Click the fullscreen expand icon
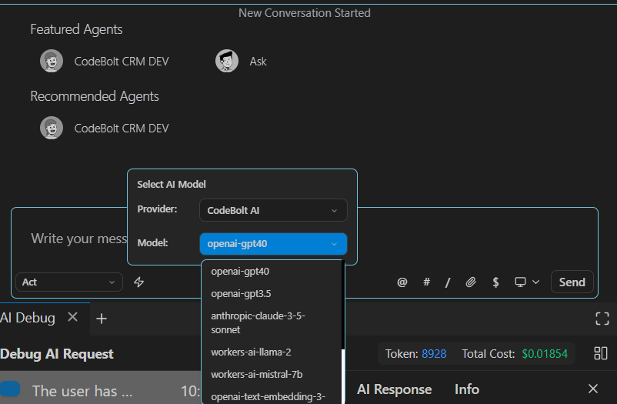The width and height of the screenshot is (617, 404). tap(602, 318)
